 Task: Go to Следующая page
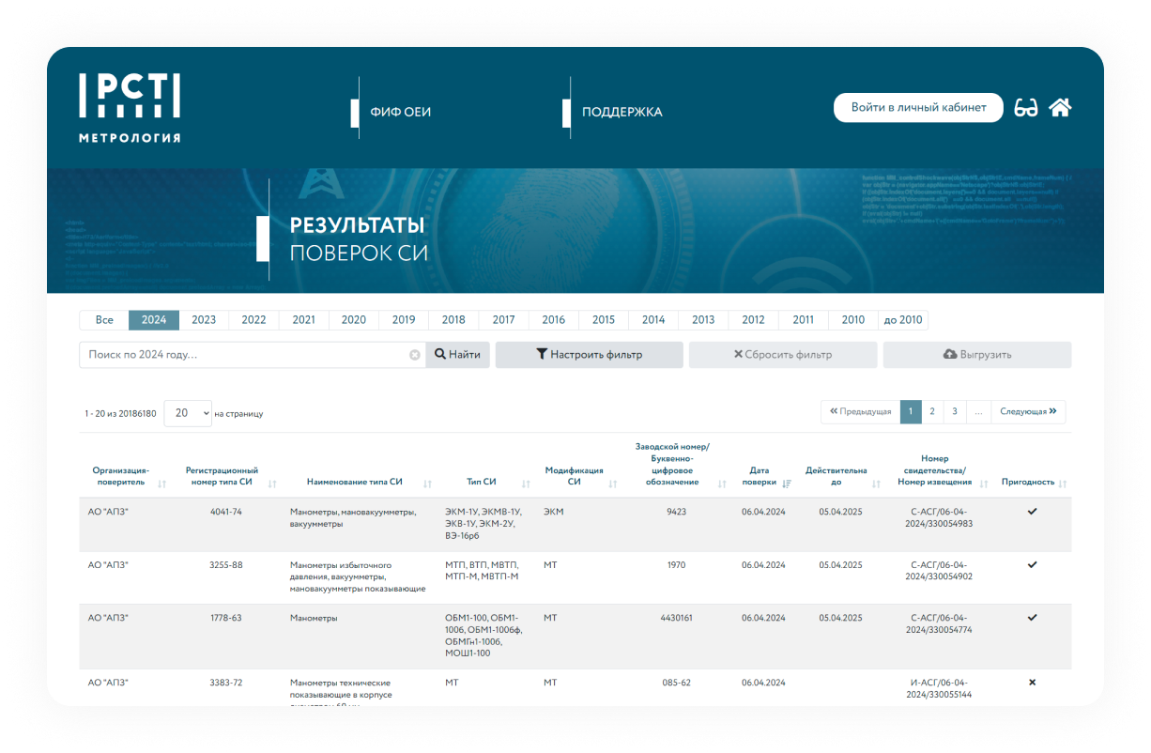1028,411
